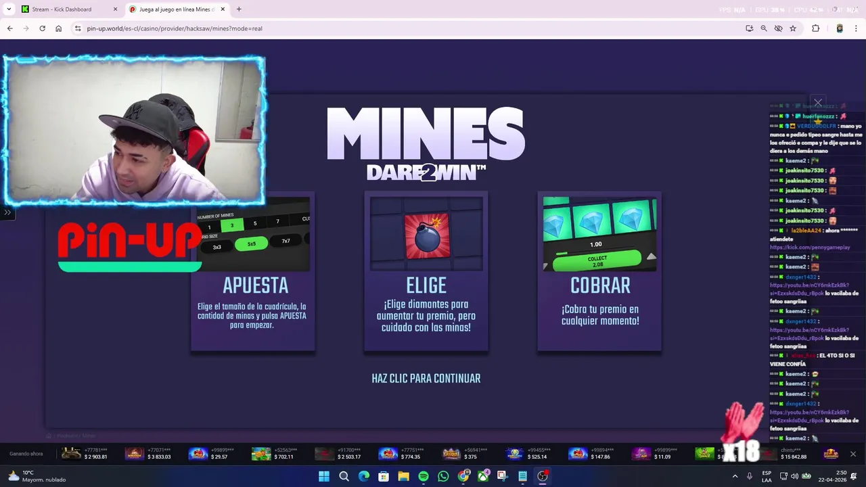View site information for pin-up.world

(78, 28)
